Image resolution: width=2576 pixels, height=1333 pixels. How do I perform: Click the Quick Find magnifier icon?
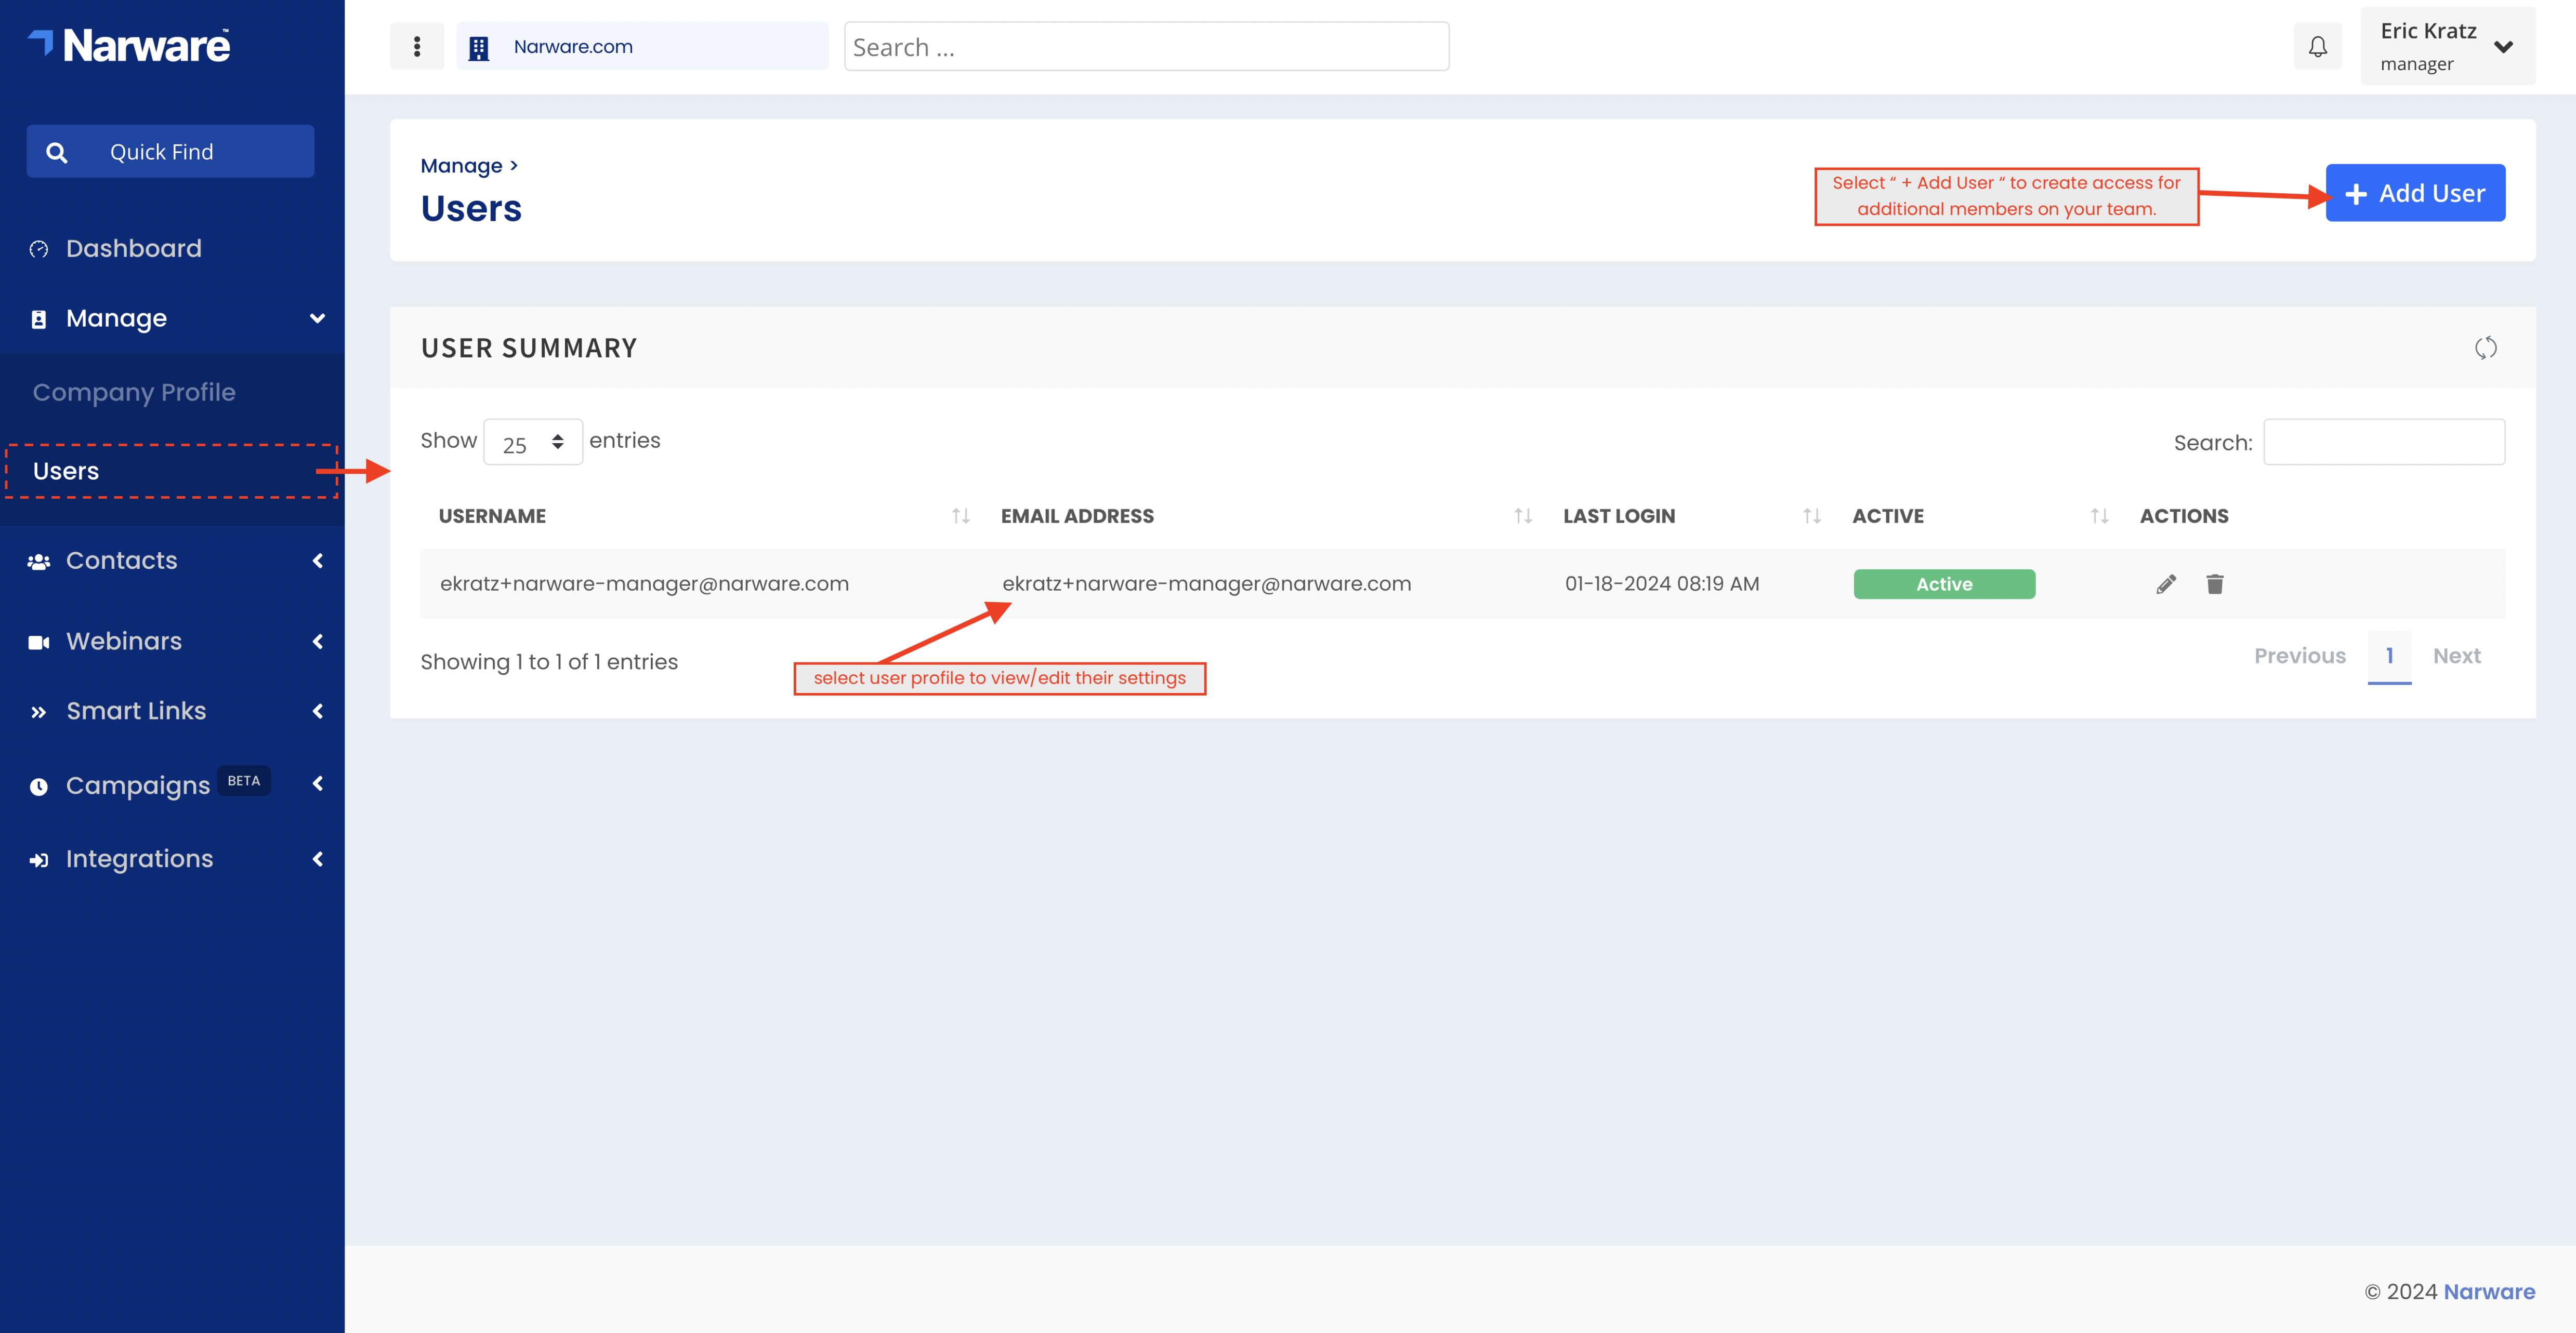pyautogui.click(x=57, y=152)
